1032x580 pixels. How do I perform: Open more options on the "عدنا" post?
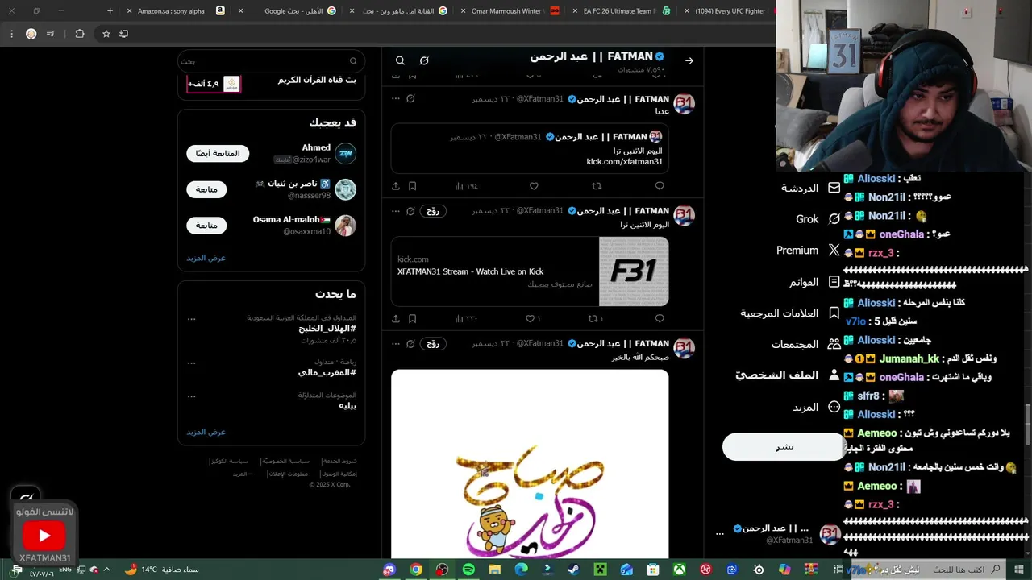coord(395,98)
